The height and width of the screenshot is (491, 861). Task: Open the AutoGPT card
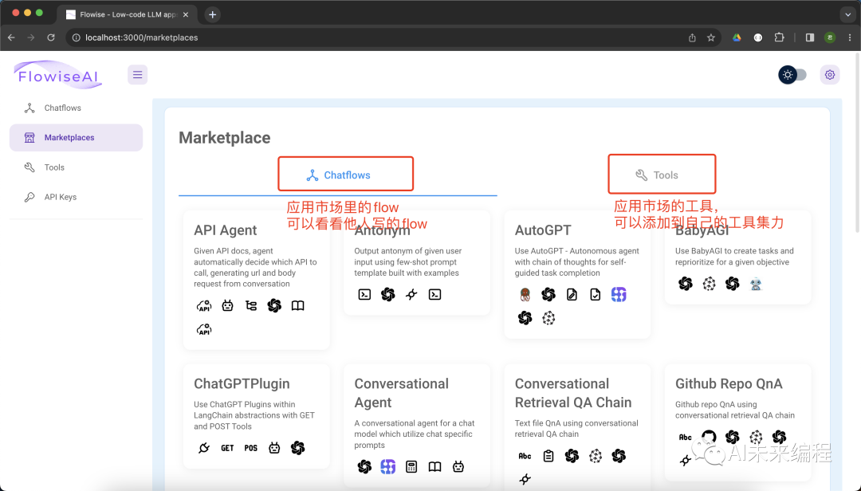coord(577,275)
